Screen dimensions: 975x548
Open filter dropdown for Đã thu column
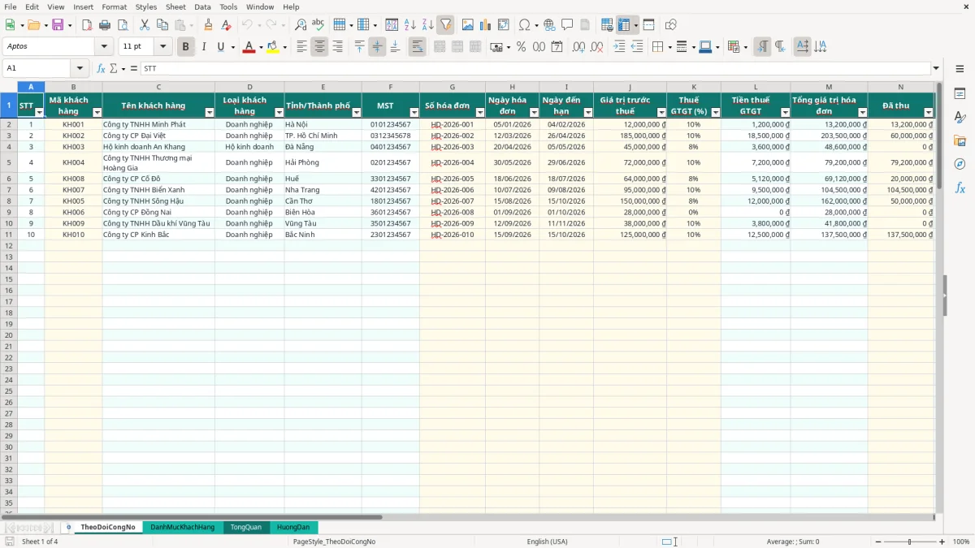pyautogui.click(x=928, y=113)
